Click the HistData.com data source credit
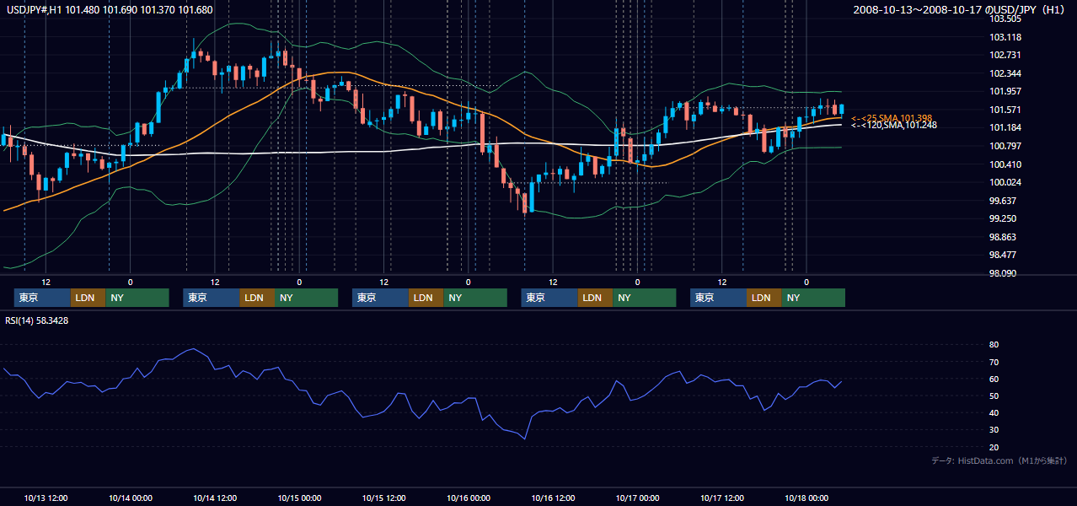 (x=999, y=460)
